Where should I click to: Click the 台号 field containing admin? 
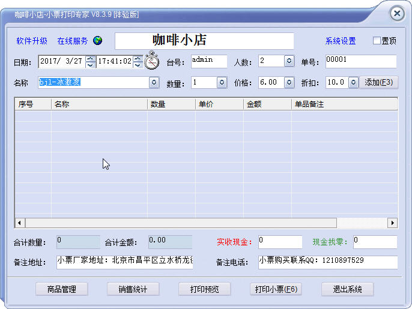209,61
